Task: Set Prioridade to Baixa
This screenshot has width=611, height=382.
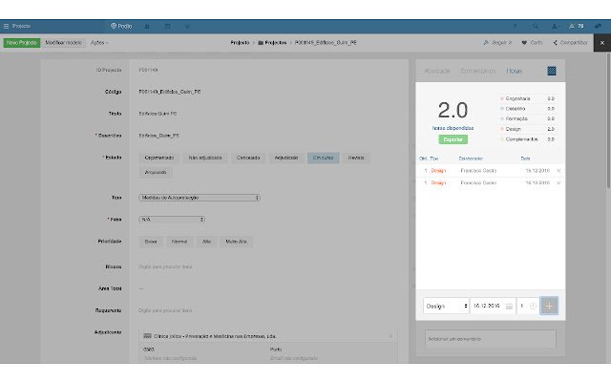Action: [151, 242]
